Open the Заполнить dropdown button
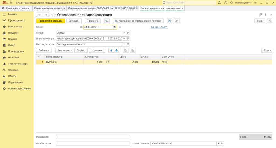This screenshot has width=276, height=148. coord(64,50)
